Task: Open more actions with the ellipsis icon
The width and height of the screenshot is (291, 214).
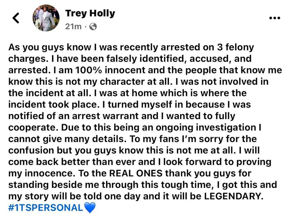Action: coord(275,18)
